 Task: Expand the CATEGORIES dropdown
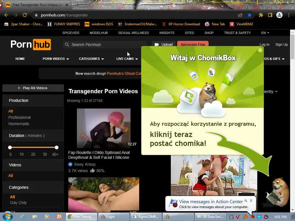[91, 59]
